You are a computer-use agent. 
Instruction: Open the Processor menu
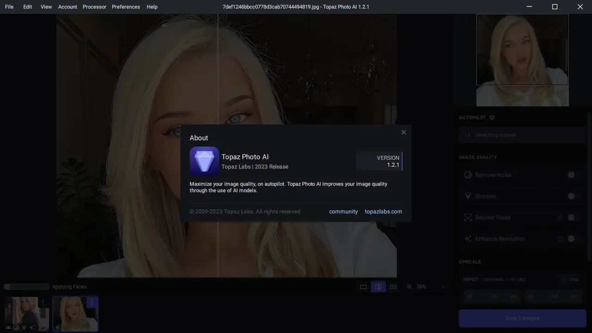point(94,7)
